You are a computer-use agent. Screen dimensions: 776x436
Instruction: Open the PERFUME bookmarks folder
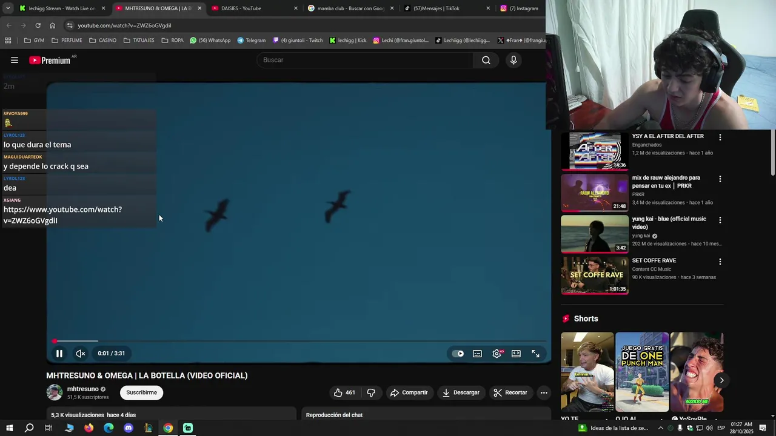pyautogui.click(x=67, y=41)
